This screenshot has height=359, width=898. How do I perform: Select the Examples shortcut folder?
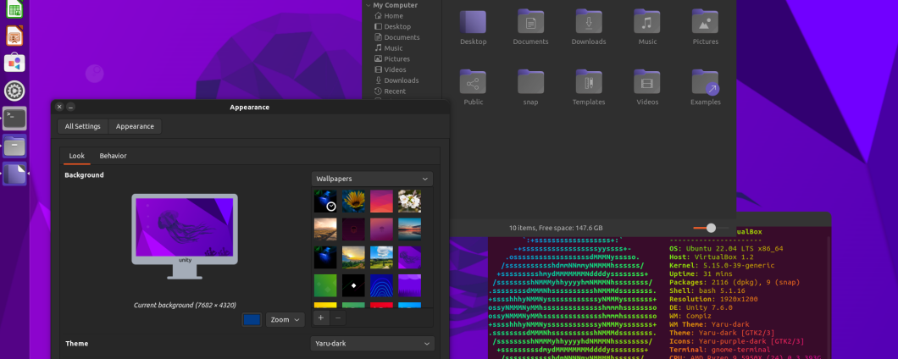point(705,84)
